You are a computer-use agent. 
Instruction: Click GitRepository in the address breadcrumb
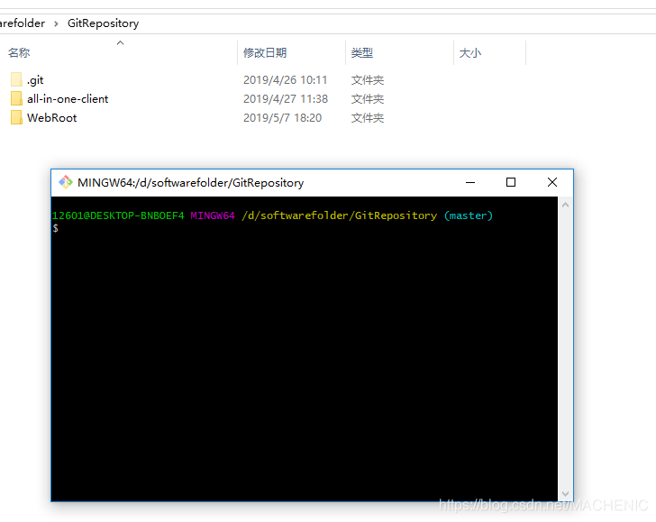coord(103,23)
